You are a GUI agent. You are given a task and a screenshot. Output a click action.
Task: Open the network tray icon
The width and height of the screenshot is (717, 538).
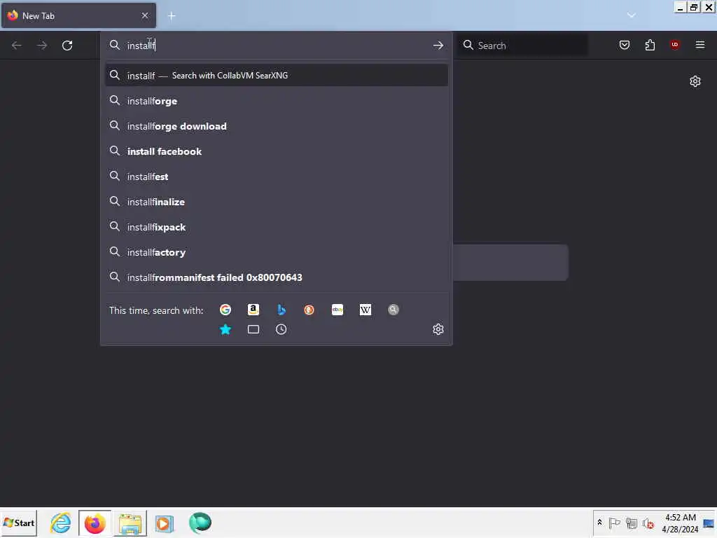point(632,523)
